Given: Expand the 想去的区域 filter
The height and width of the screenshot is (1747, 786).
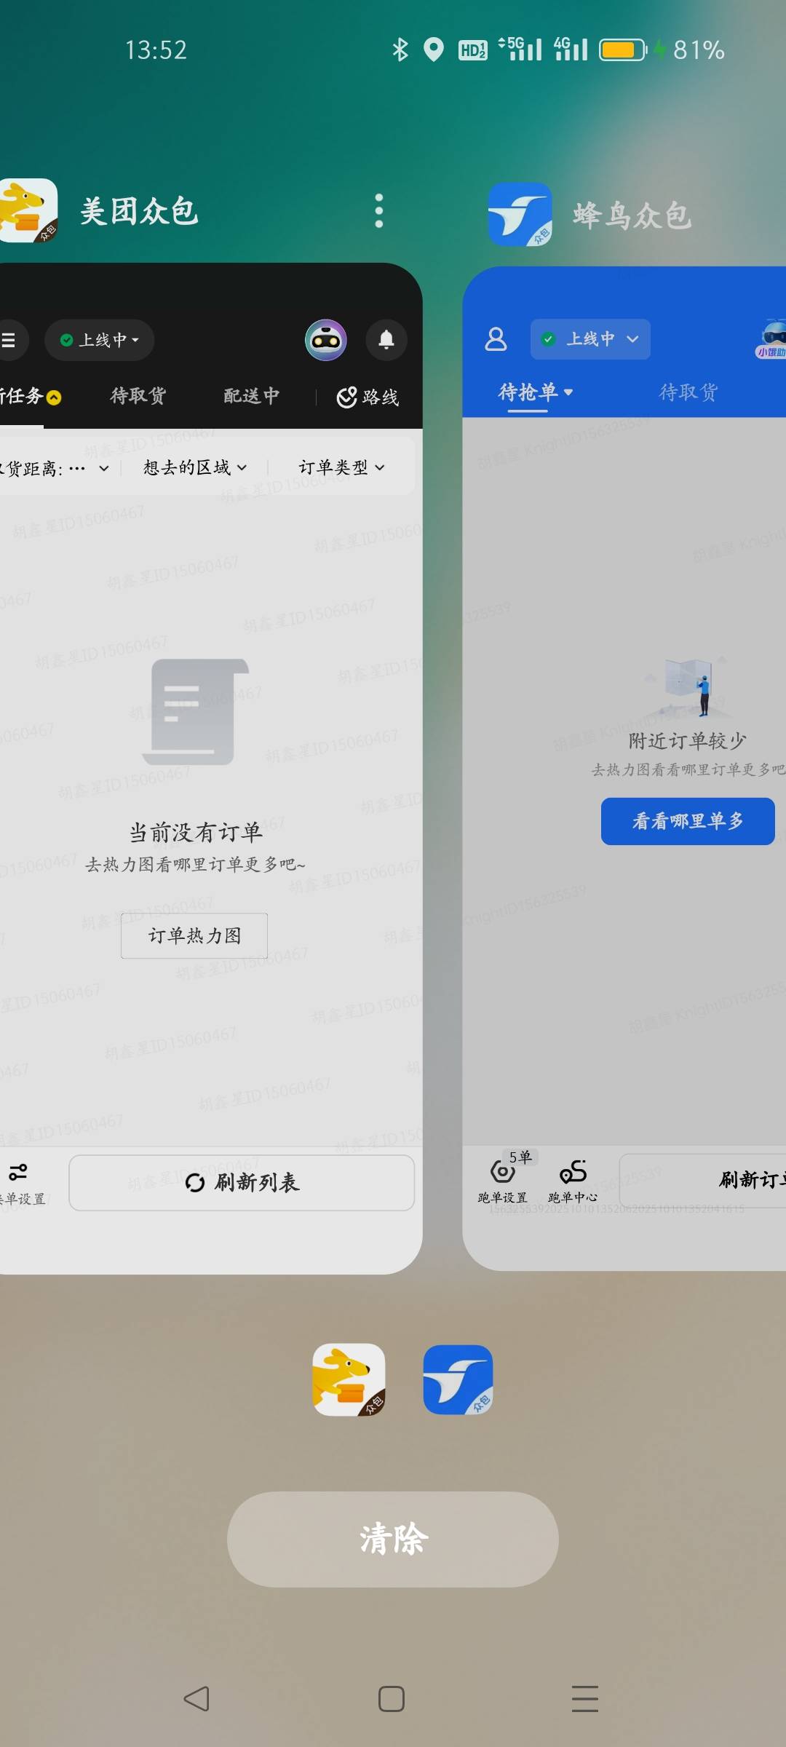Looking at the screenshot, I should click(195, 467).
